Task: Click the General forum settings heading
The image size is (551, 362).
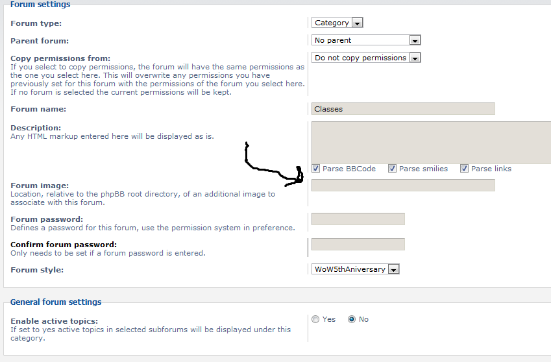Action: [56, 302]
